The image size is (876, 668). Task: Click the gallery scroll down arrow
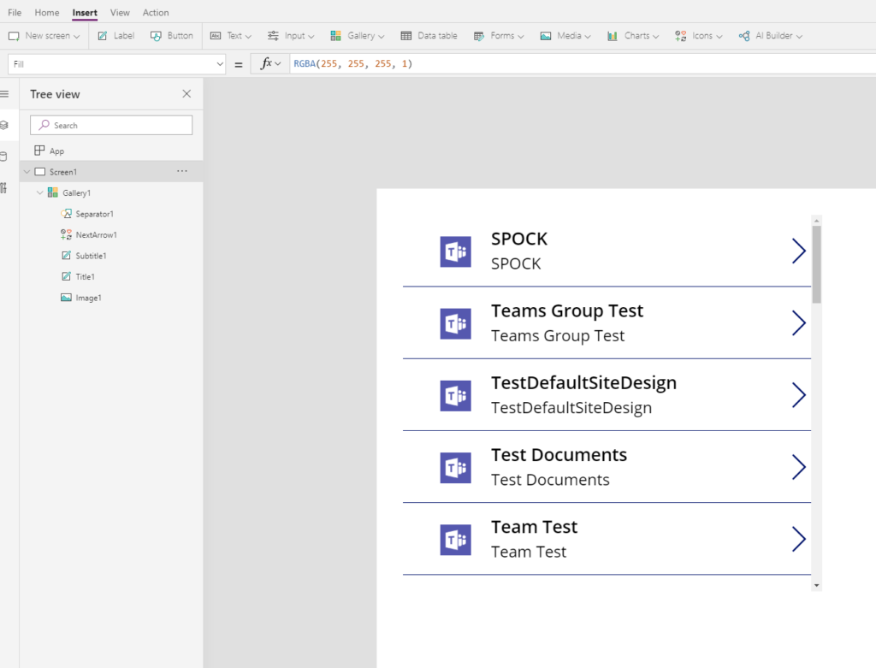[x=816, y=585]
